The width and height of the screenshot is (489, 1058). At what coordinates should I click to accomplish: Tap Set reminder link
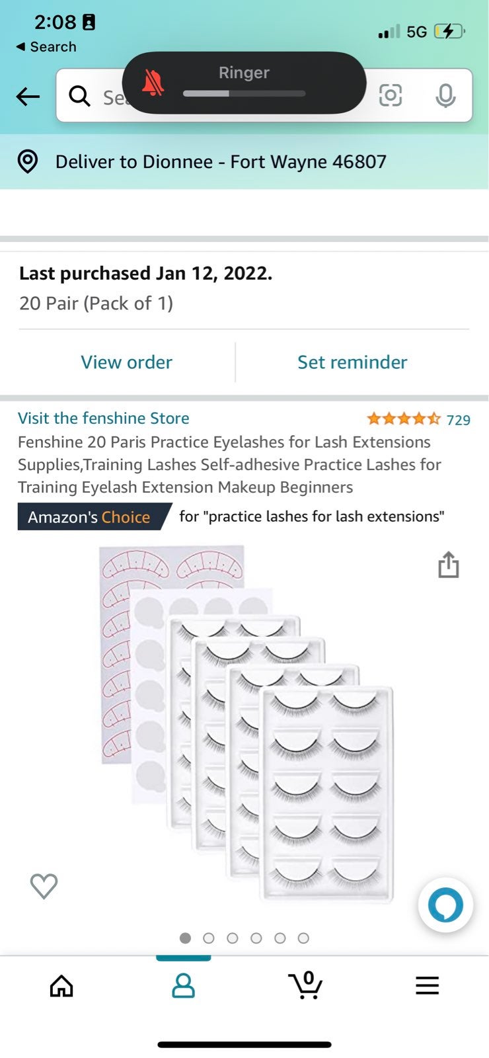352,362
